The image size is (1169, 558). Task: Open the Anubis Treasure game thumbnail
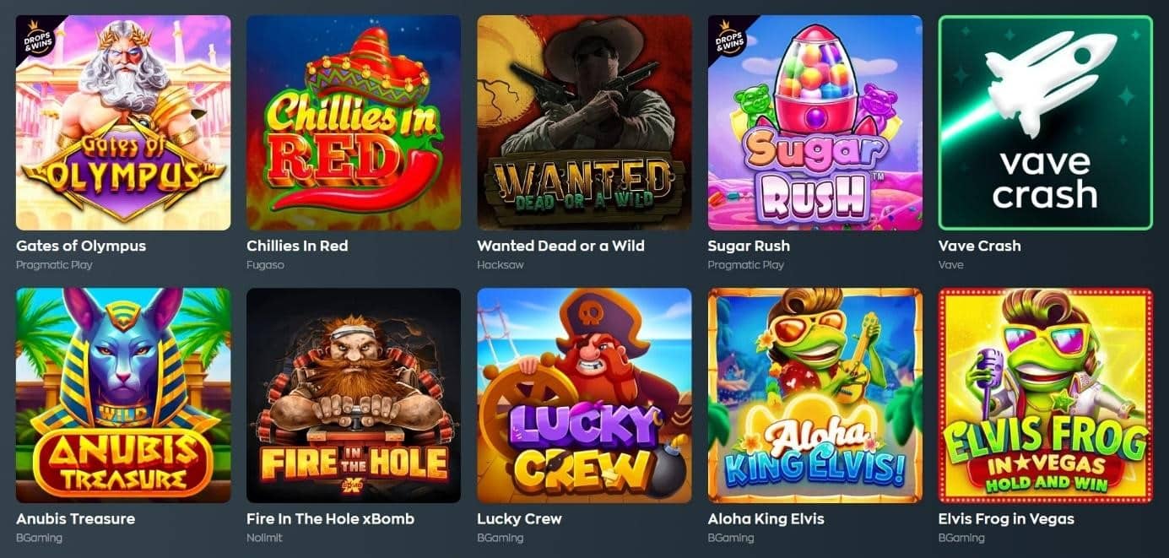click(123, 395)
